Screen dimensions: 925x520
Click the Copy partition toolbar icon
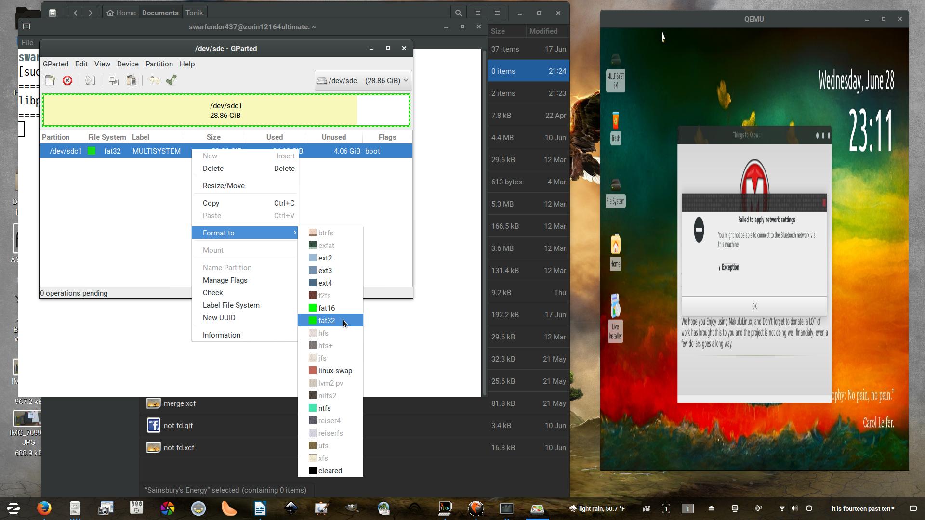[113, 80]
